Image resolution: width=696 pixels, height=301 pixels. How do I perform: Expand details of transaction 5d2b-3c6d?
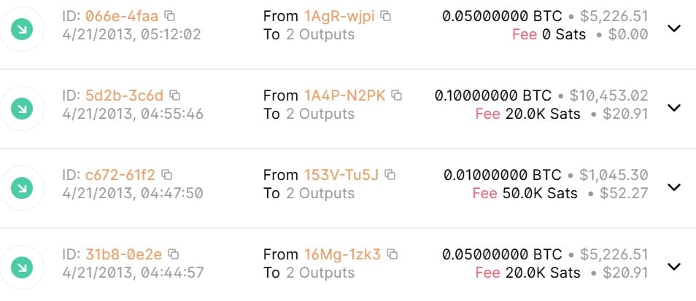click(674, 108)
